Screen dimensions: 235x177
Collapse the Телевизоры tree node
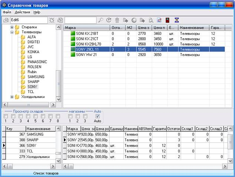click(12, 32)
